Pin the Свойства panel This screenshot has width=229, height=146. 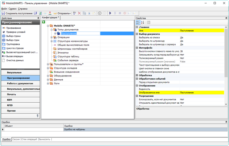click(226, 18)
